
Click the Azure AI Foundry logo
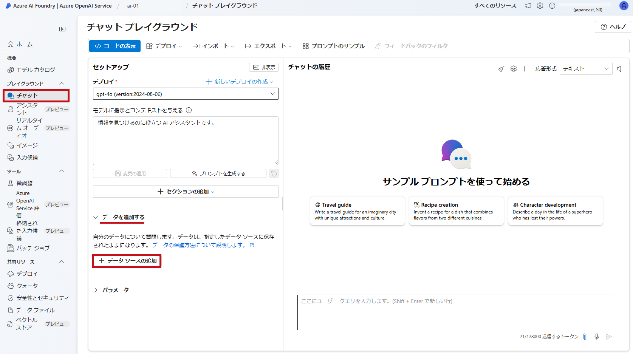pyautogui.click(x=8, y=6)
